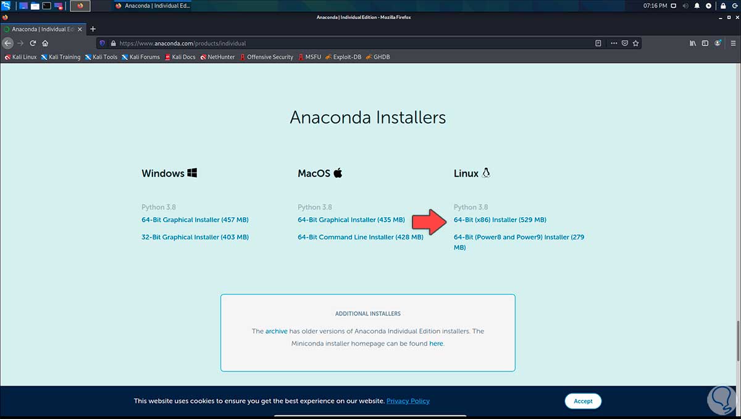
Task: Open the Kali Training bookmark
Action: (61, 57)
